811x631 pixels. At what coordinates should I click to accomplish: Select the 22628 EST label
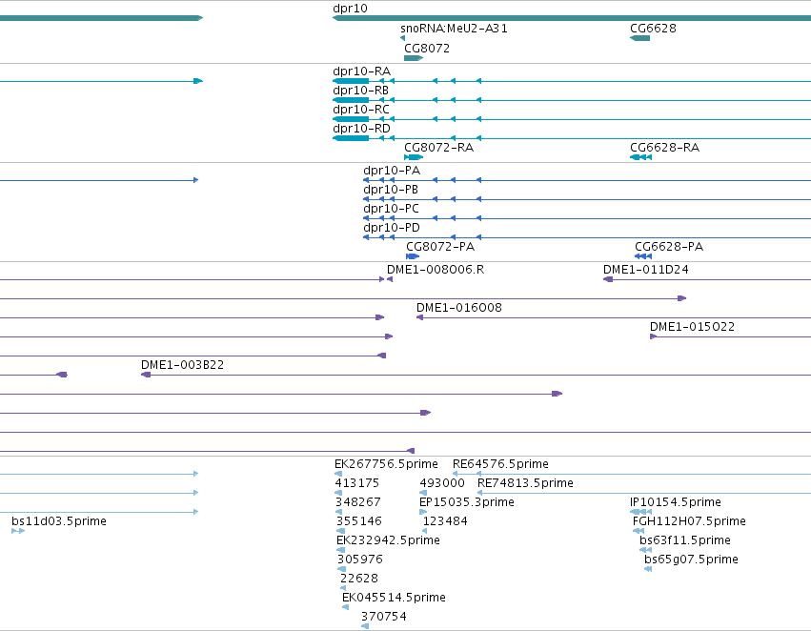(x=359, y=579)
